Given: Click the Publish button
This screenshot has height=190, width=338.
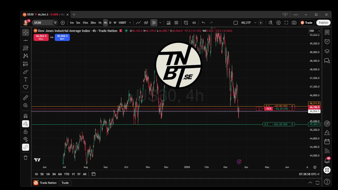Looking at the screenshot, I should 323,23.
